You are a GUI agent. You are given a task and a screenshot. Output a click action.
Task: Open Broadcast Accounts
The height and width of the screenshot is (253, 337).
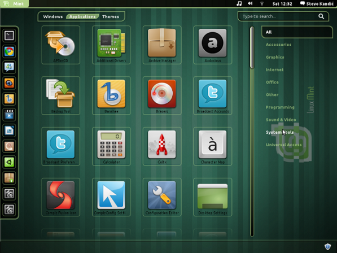(x=213, y=95)
